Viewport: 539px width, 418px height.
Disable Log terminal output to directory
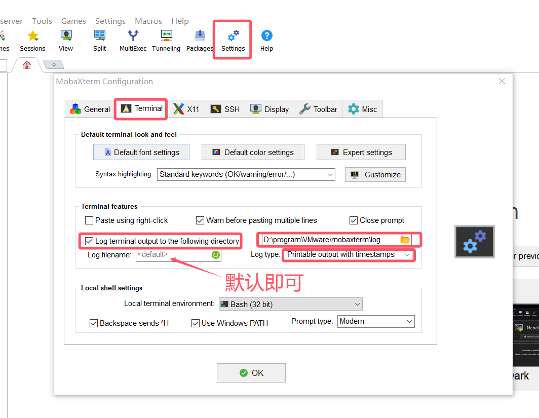pyautogui.click(x=89, y=241)
